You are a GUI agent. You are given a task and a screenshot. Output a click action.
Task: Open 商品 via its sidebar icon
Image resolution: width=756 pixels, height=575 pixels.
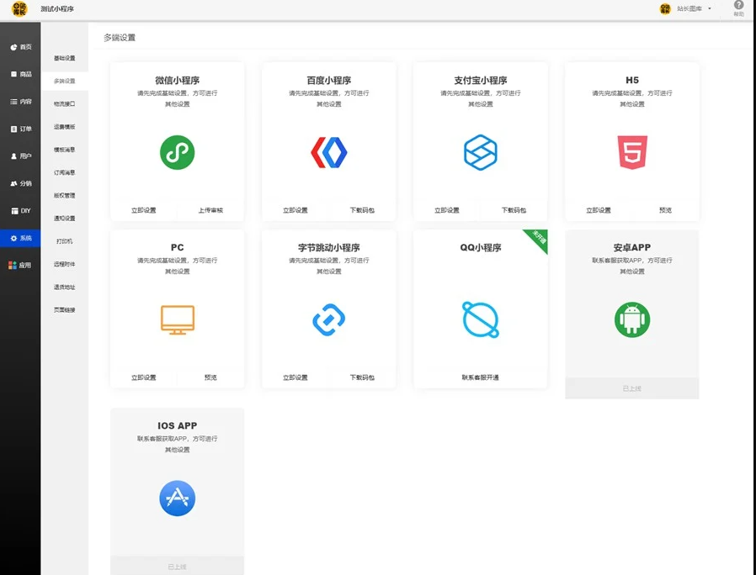pos(13,74)
